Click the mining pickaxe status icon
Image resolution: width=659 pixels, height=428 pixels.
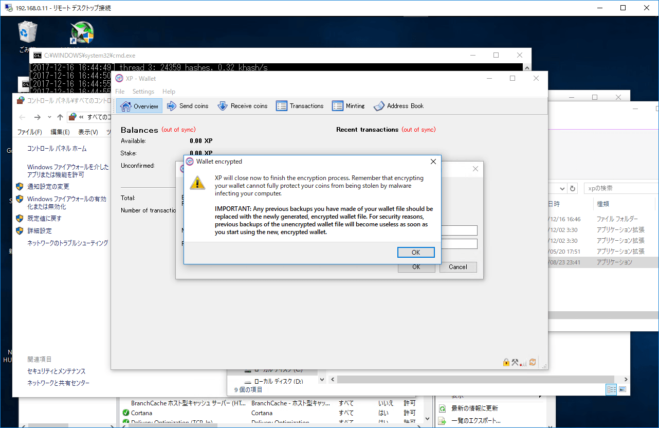[x=515, y=362]
